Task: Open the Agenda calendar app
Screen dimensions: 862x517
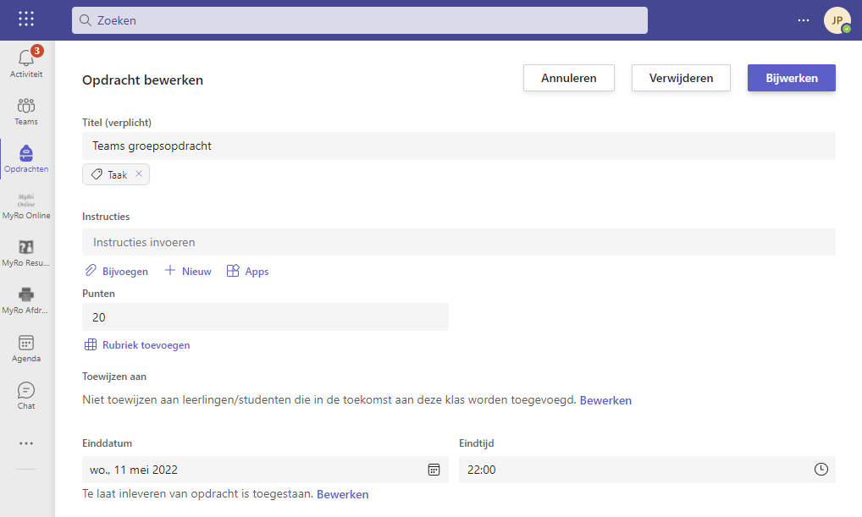Action: (26, 348)
